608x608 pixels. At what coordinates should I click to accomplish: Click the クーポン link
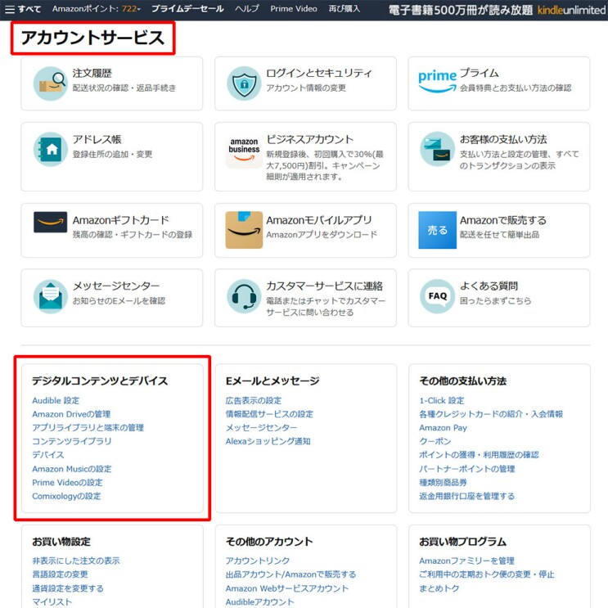(435, 441)
